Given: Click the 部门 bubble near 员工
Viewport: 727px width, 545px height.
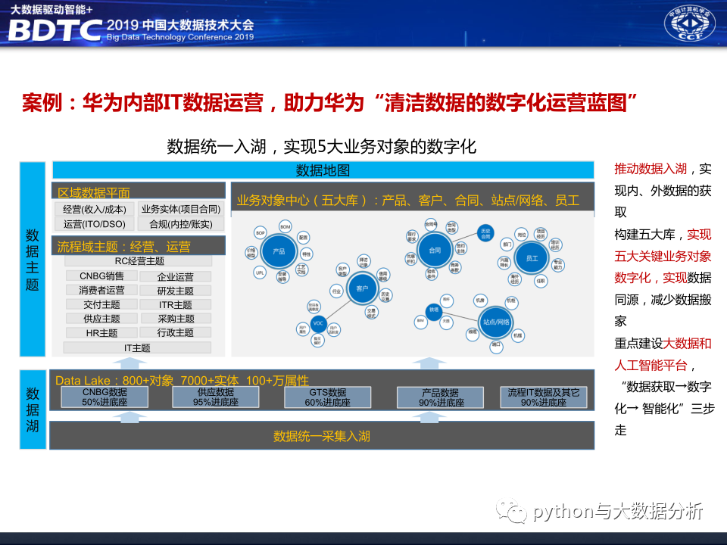Looking at the screenshot, I should [x=507, y=244].
